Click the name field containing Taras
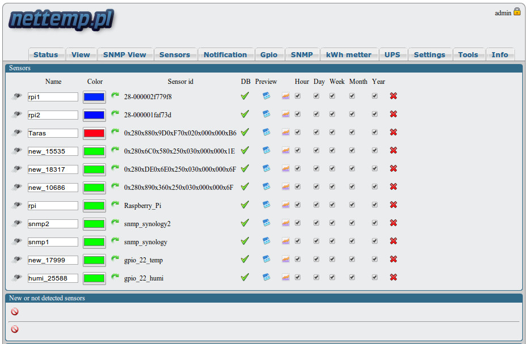 pyautogui.click(x=53, y=133)
